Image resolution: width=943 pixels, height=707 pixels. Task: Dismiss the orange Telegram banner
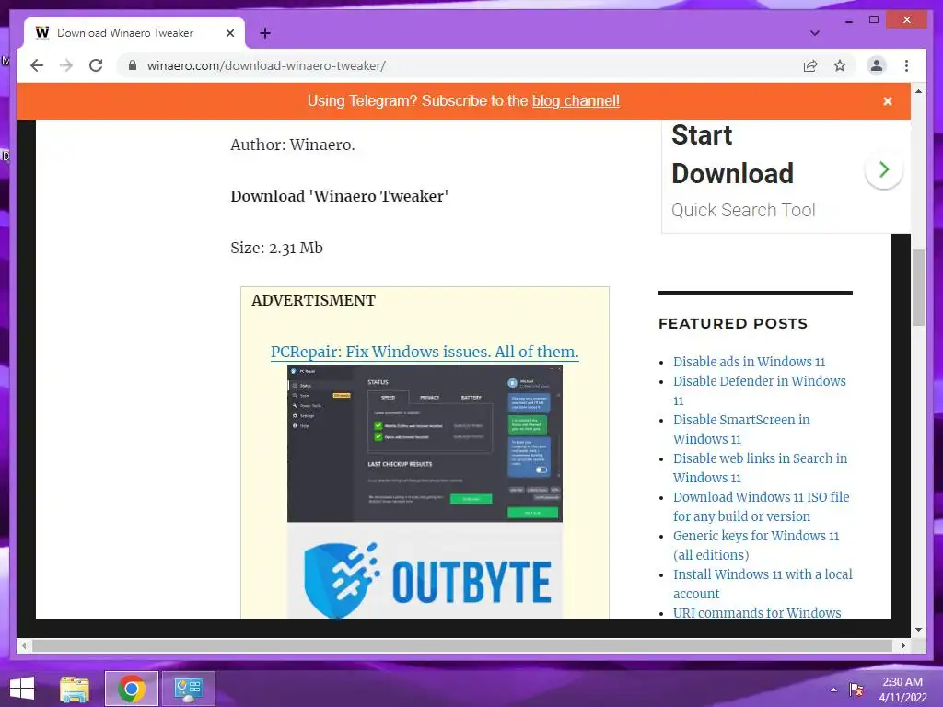[x=888, y=101]
